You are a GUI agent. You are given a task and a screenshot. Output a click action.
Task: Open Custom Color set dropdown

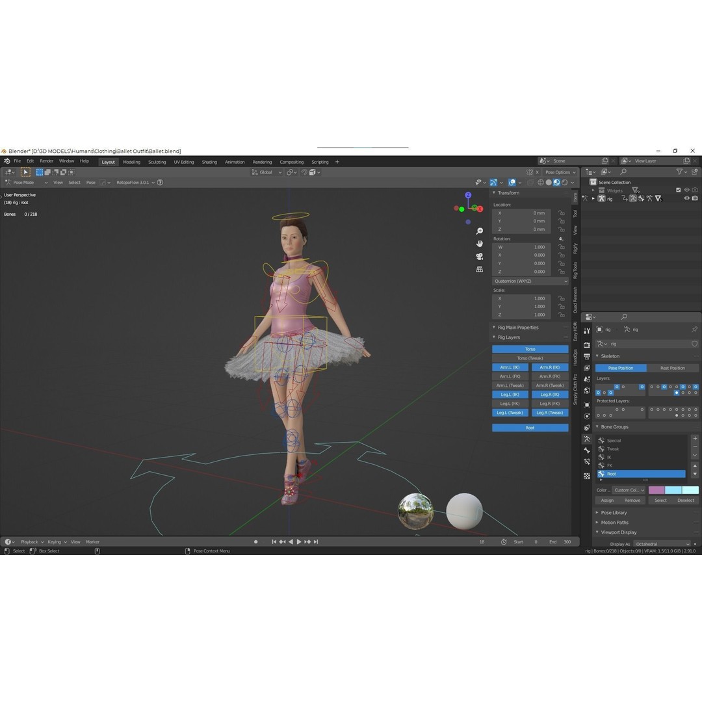pos(629,490)
